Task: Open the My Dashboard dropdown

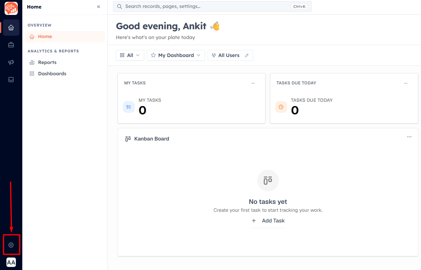Action: click(176, 55)
